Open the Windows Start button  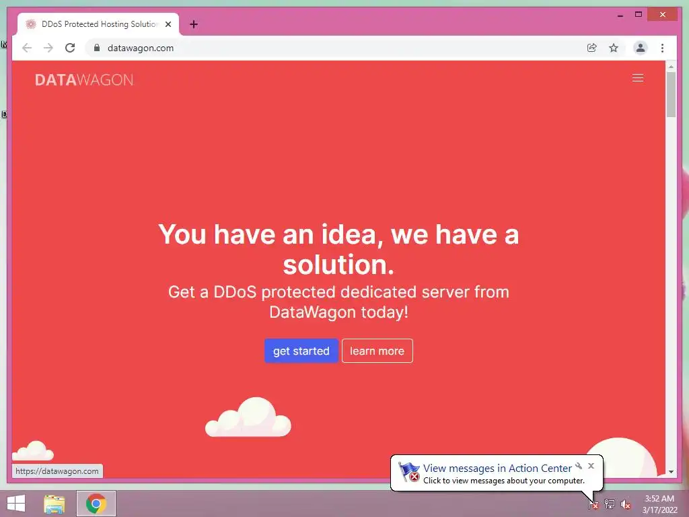(x=16, y=504)
